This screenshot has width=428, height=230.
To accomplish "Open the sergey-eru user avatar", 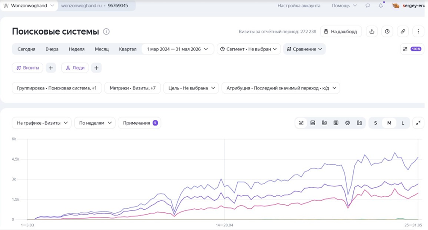I will tap(396, 5).
